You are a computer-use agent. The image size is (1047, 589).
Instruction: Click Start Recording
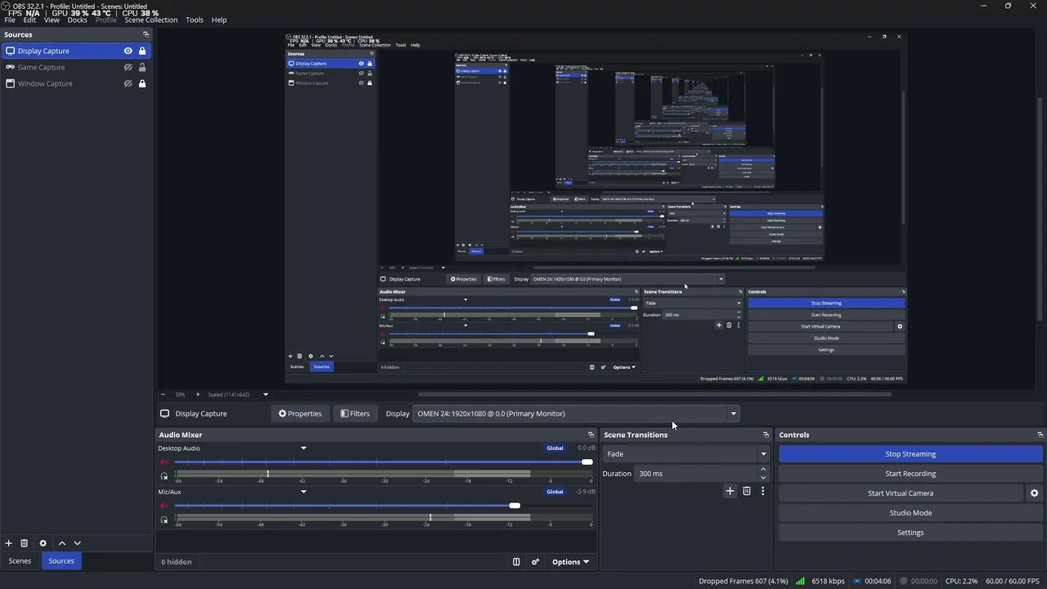(910, 474)
